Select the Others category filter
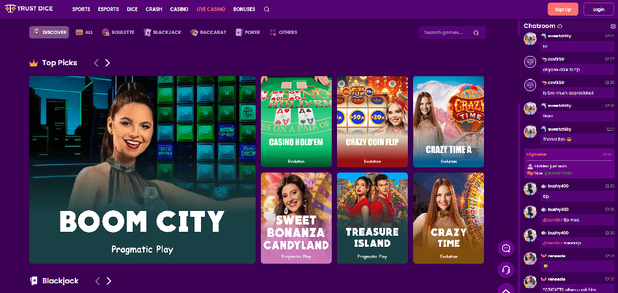Viewport: 618px width, 293px height. (284, 33)
